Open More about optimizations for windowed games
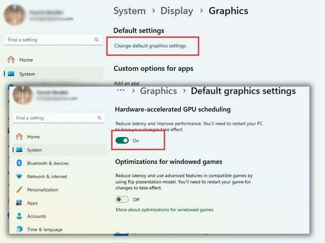Image resolution: width=325 pixels, height=243 pixels. [x=164, y=210]
